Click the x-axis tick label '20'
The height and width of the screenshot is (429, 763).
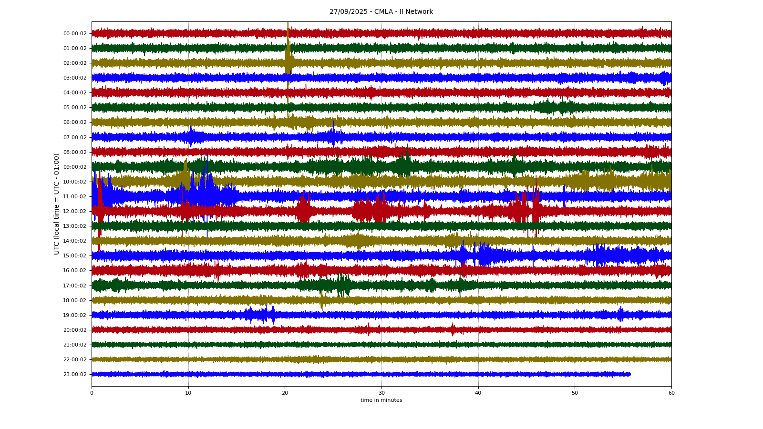(285, 393)
